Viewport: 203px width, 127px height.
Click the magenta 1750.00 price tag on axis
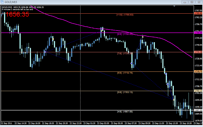pos(198,33)
